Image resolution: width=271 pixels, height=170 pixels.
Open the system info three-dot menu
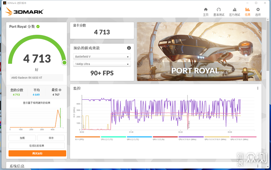coord(258,166)
